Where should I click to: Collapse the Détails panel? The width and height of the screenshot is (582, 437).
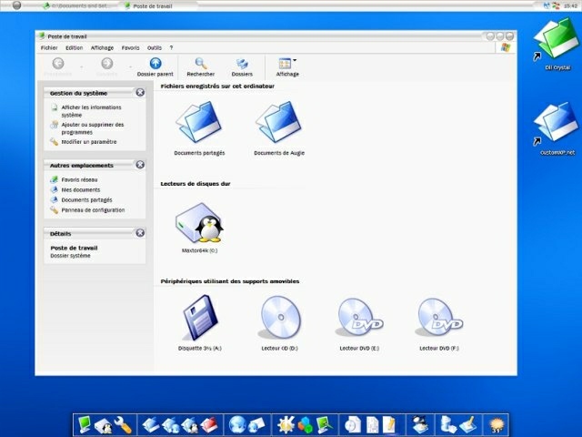[x=140, y=233]
